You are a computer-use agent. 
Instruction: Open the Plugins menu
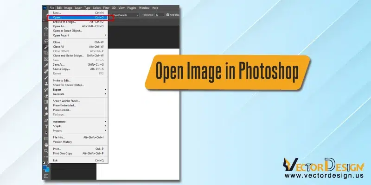tap(132, 8)
